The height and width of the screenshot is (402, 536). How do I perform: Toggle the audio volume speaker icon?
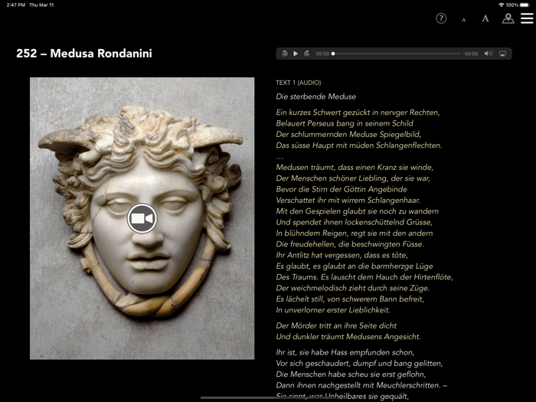click(x=489, y=54)
